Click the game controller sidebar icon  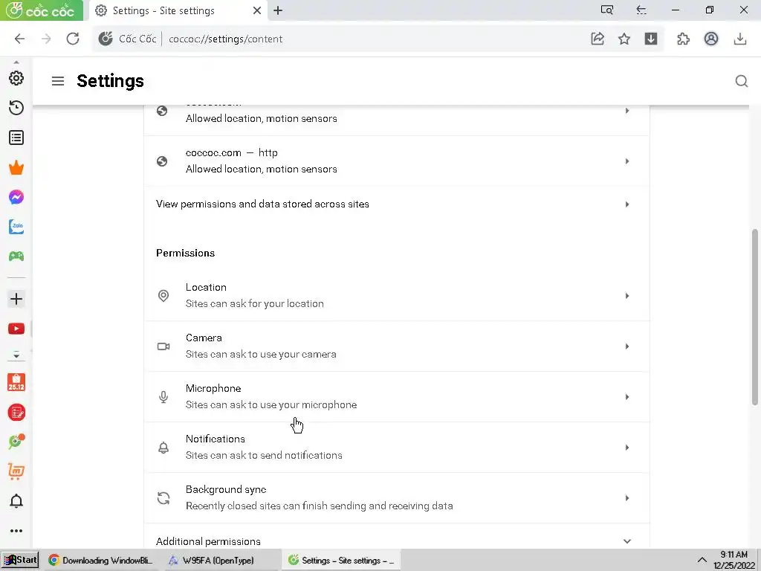[16, 257]
